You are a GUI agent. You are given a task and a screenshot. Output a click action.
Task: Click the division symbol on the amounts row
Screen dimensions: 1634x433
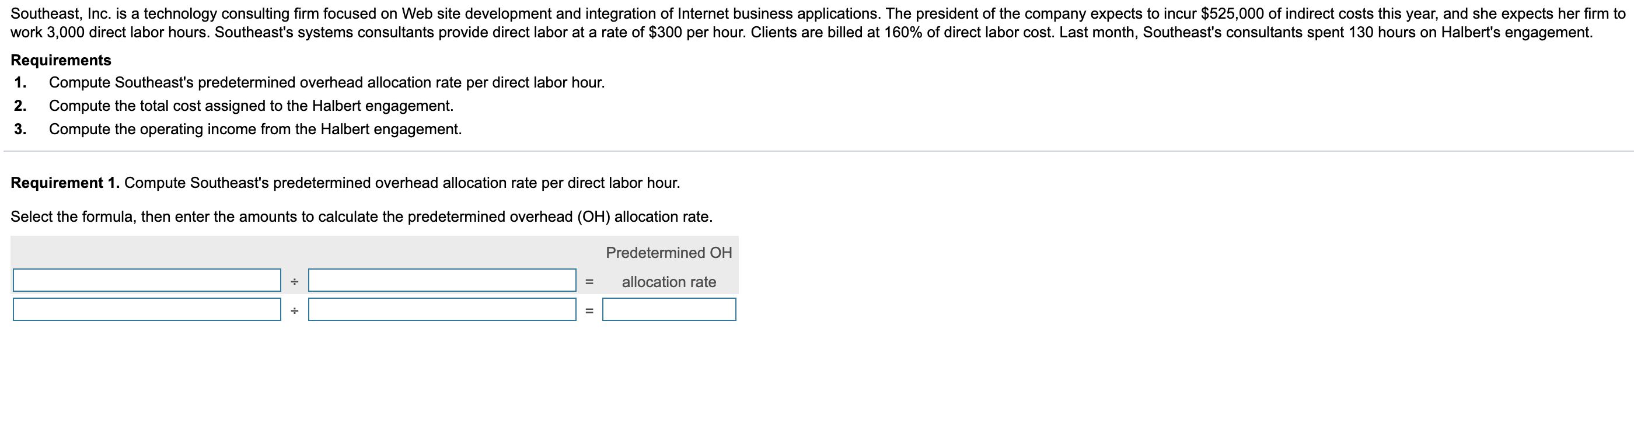pos(294,310)
